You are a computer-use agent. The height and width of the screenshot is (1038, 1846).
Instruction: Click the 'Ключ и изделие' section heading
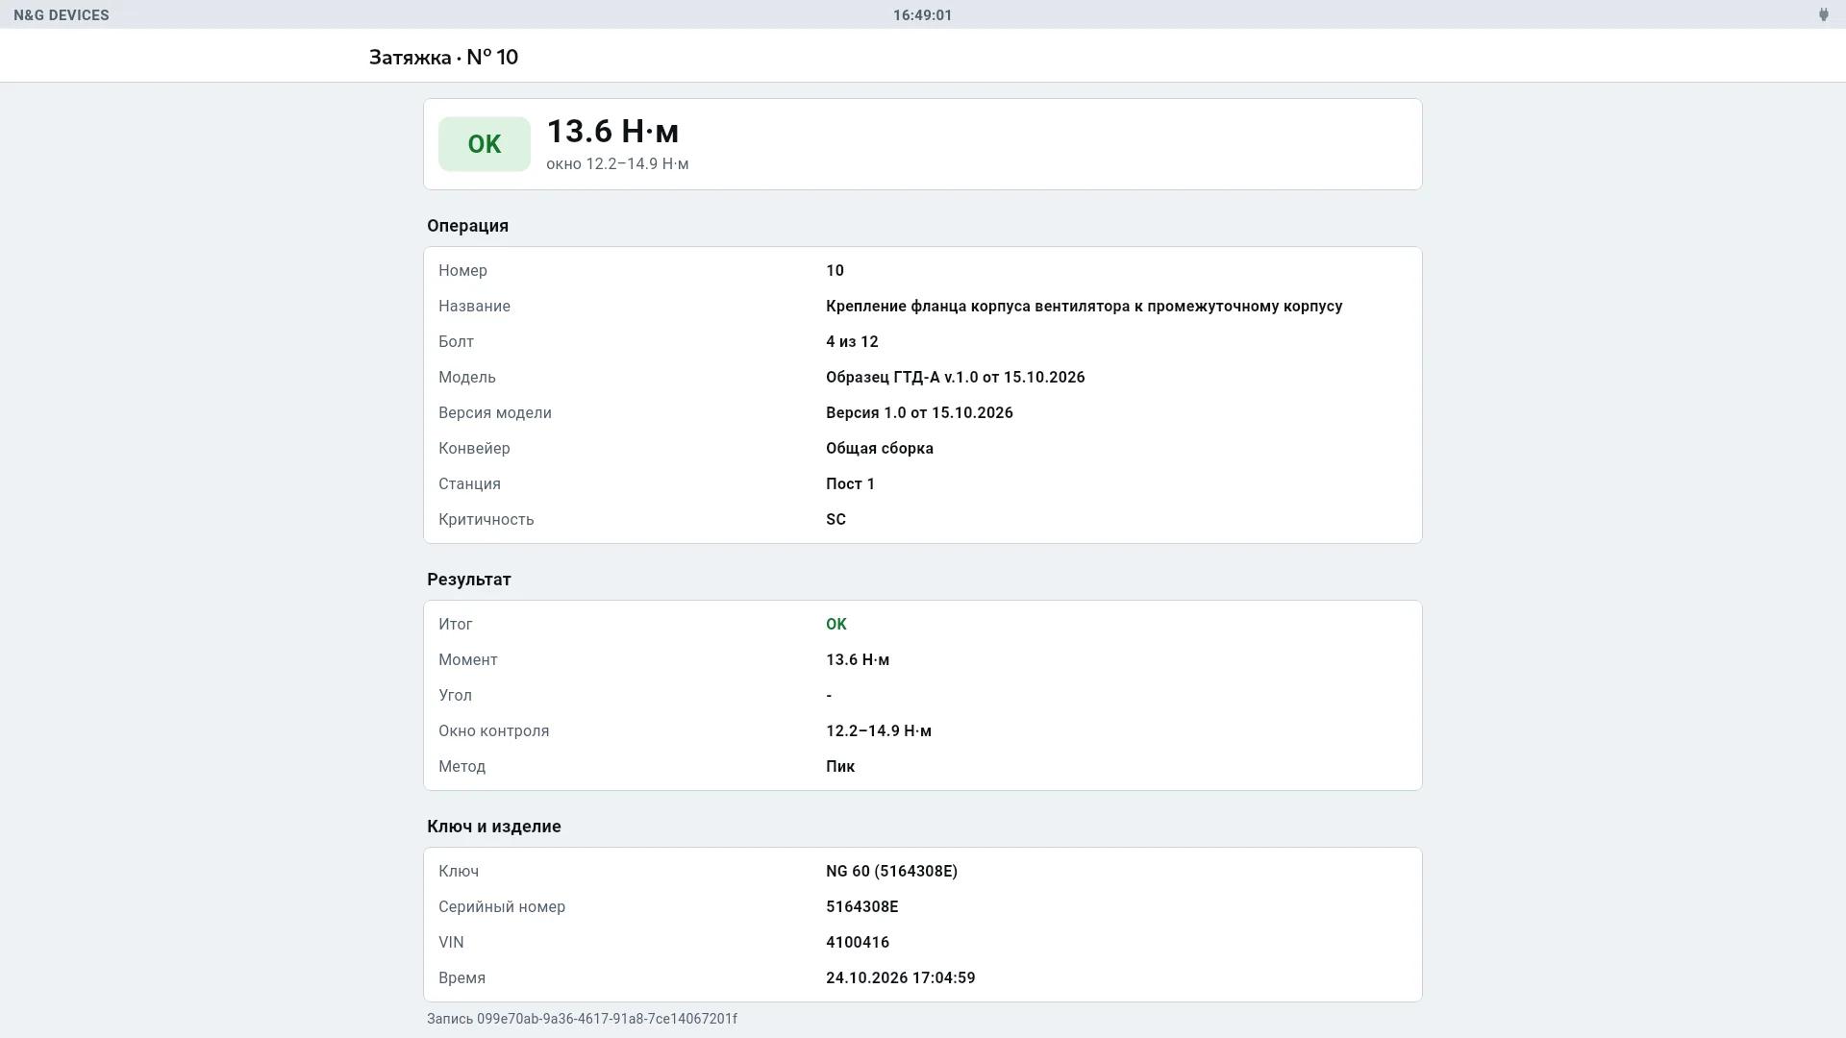(x=494, y=827)
